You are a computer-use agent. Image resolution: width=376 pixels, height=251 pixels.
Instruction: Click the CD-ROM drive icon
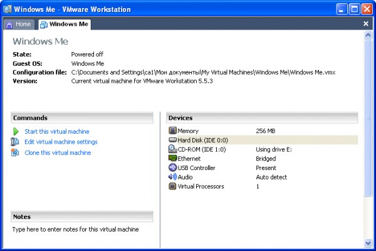173,149
